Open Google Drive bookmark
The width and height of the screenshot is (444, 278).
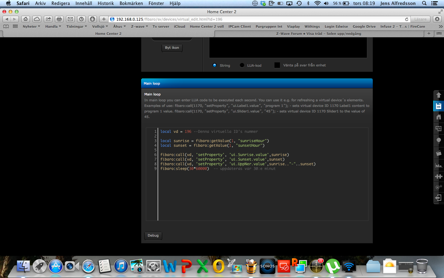tap(364, 27)
